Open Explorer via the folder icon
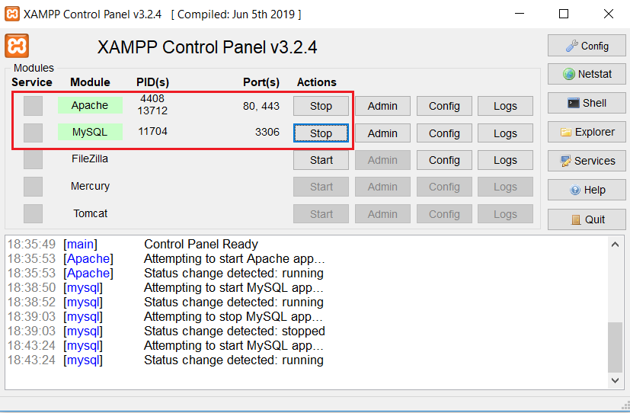This screenshot has width=630, height=413. (x=587, y=132)
